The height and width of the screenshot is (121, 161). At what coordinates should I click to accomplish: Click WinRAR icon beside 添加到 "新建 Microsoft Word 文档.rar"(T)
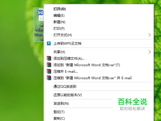49,65
